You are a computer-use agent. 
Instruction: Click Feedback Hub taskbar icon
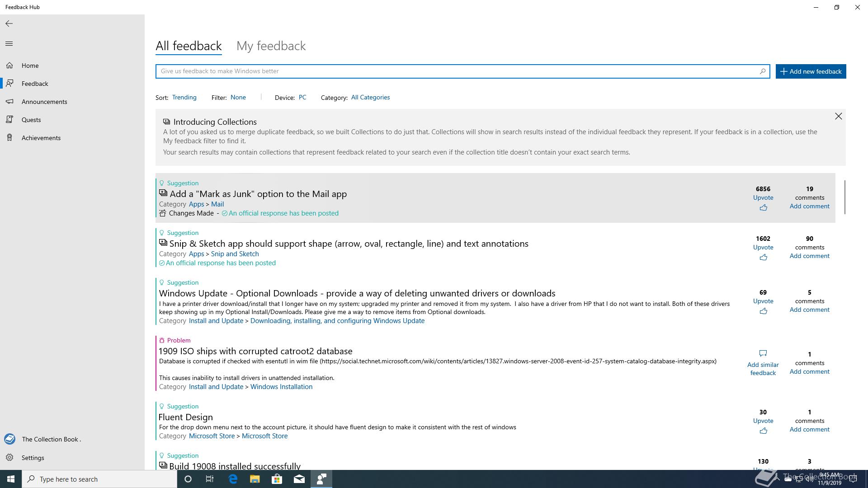[321, 479]
